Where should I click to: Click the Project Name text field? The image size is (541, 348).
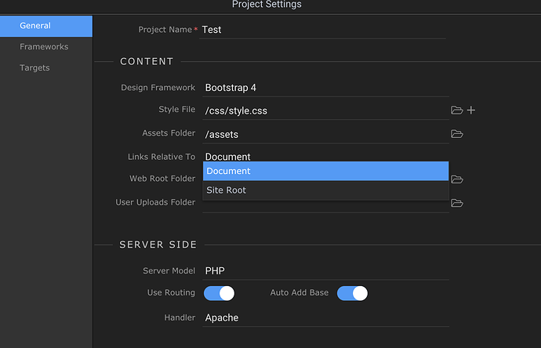click(x=321, y=30)
